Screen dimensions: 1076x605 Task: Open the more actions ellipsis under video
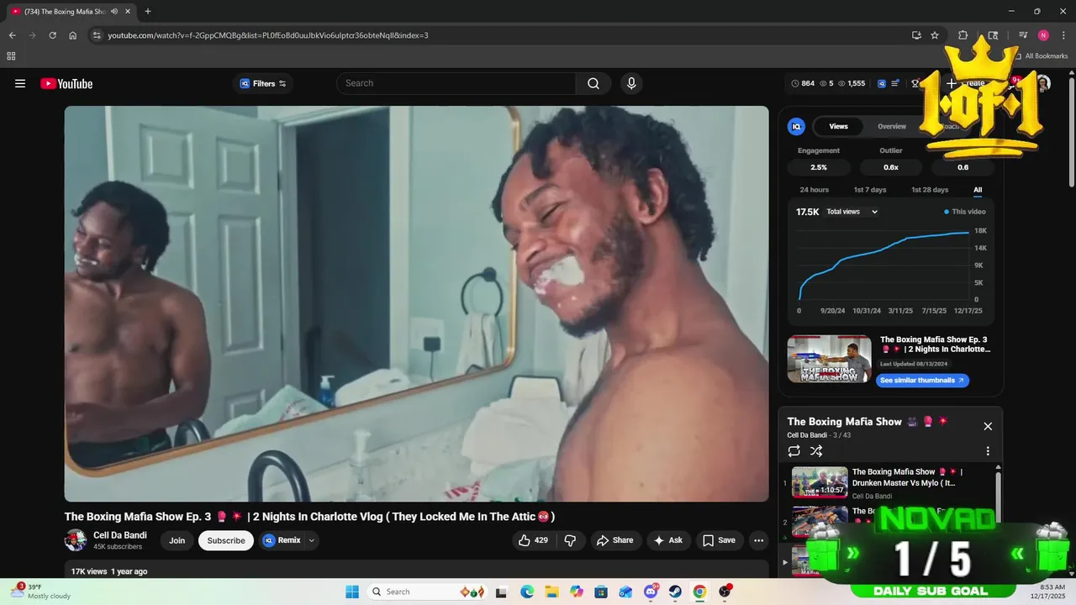[x=758, y=540]
